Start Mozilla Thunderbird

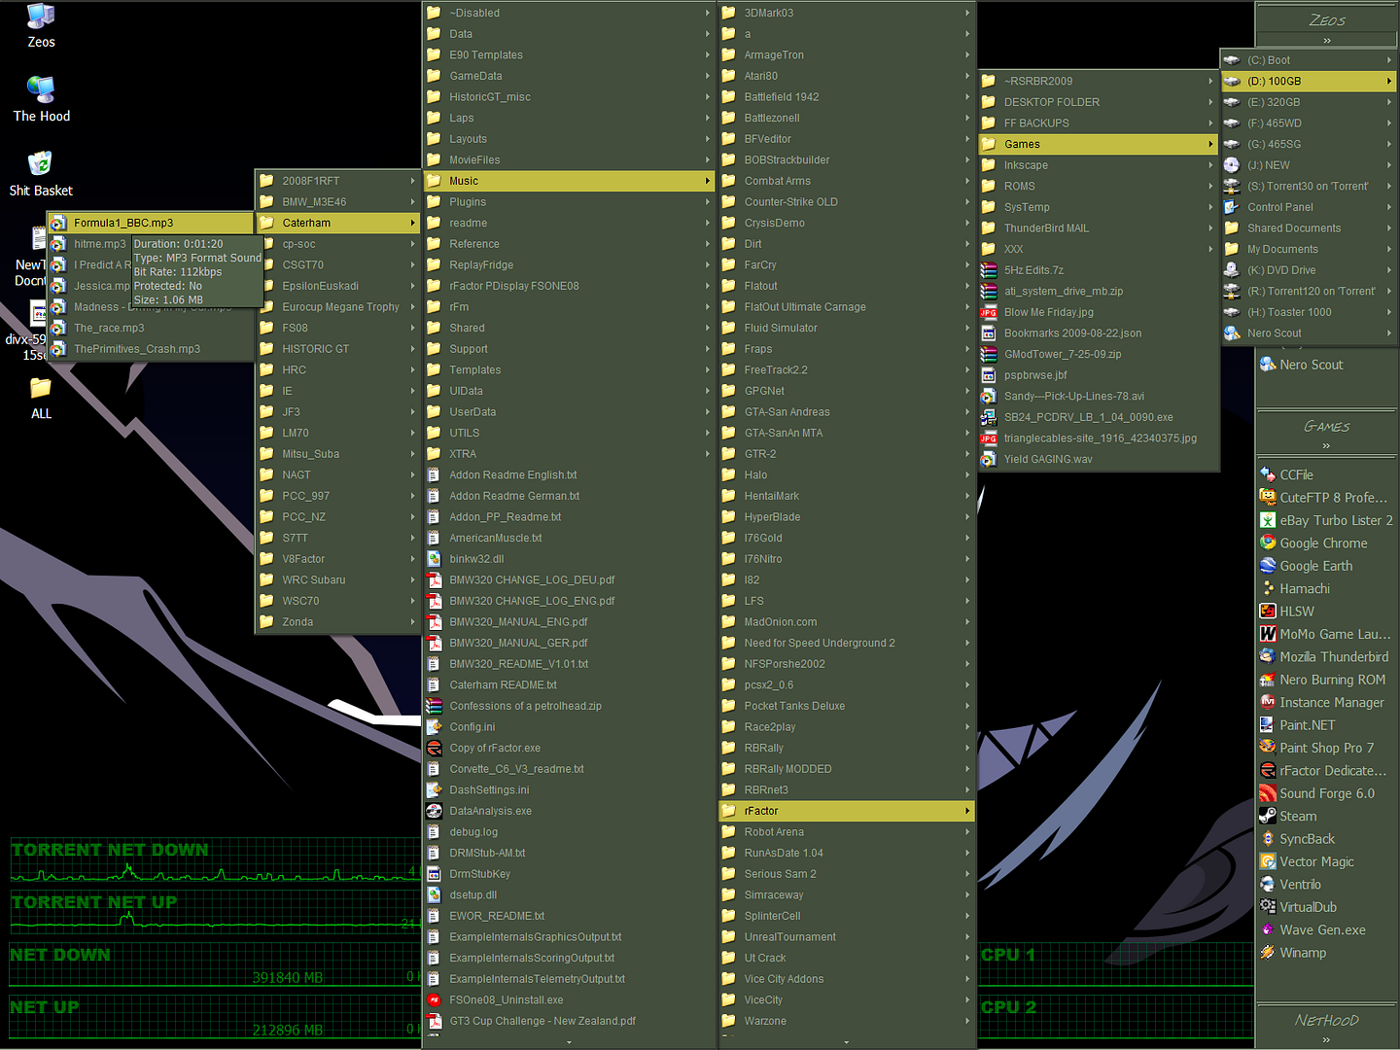coord(1334,656)
